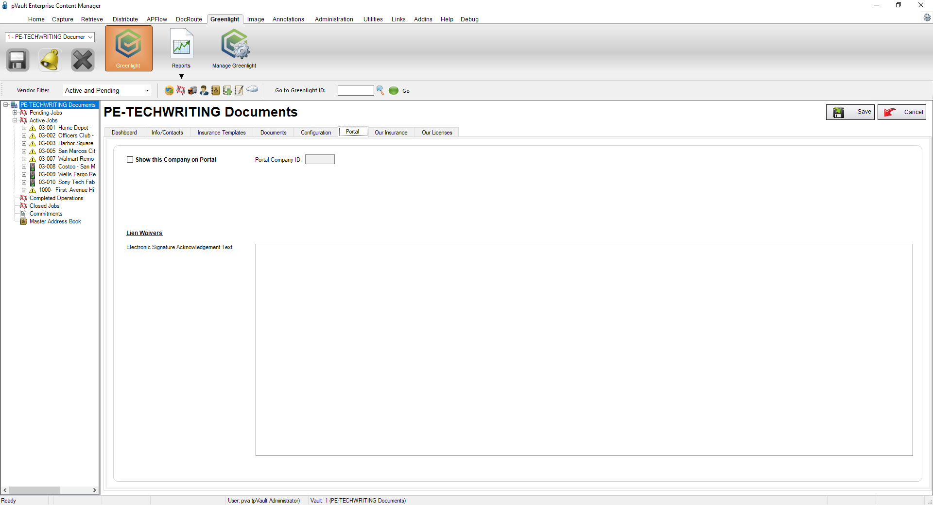Image resolution: width=933 pixels, height=505 pixels.
Task: Click the tree scrollbar right arrow
Action: pyautogui.click(x=95, y=490)
